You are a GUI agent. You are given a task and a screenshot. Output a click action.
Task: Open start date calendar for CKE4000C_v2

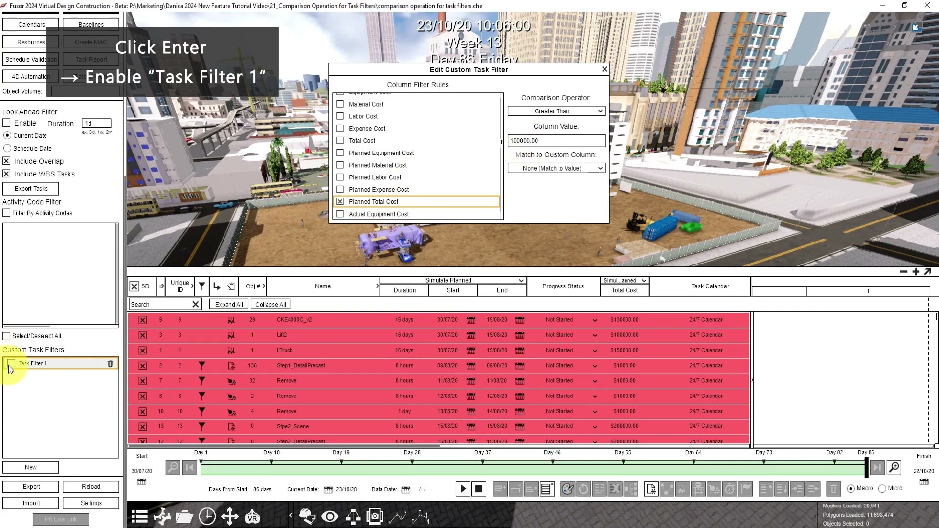click(471, 320)
